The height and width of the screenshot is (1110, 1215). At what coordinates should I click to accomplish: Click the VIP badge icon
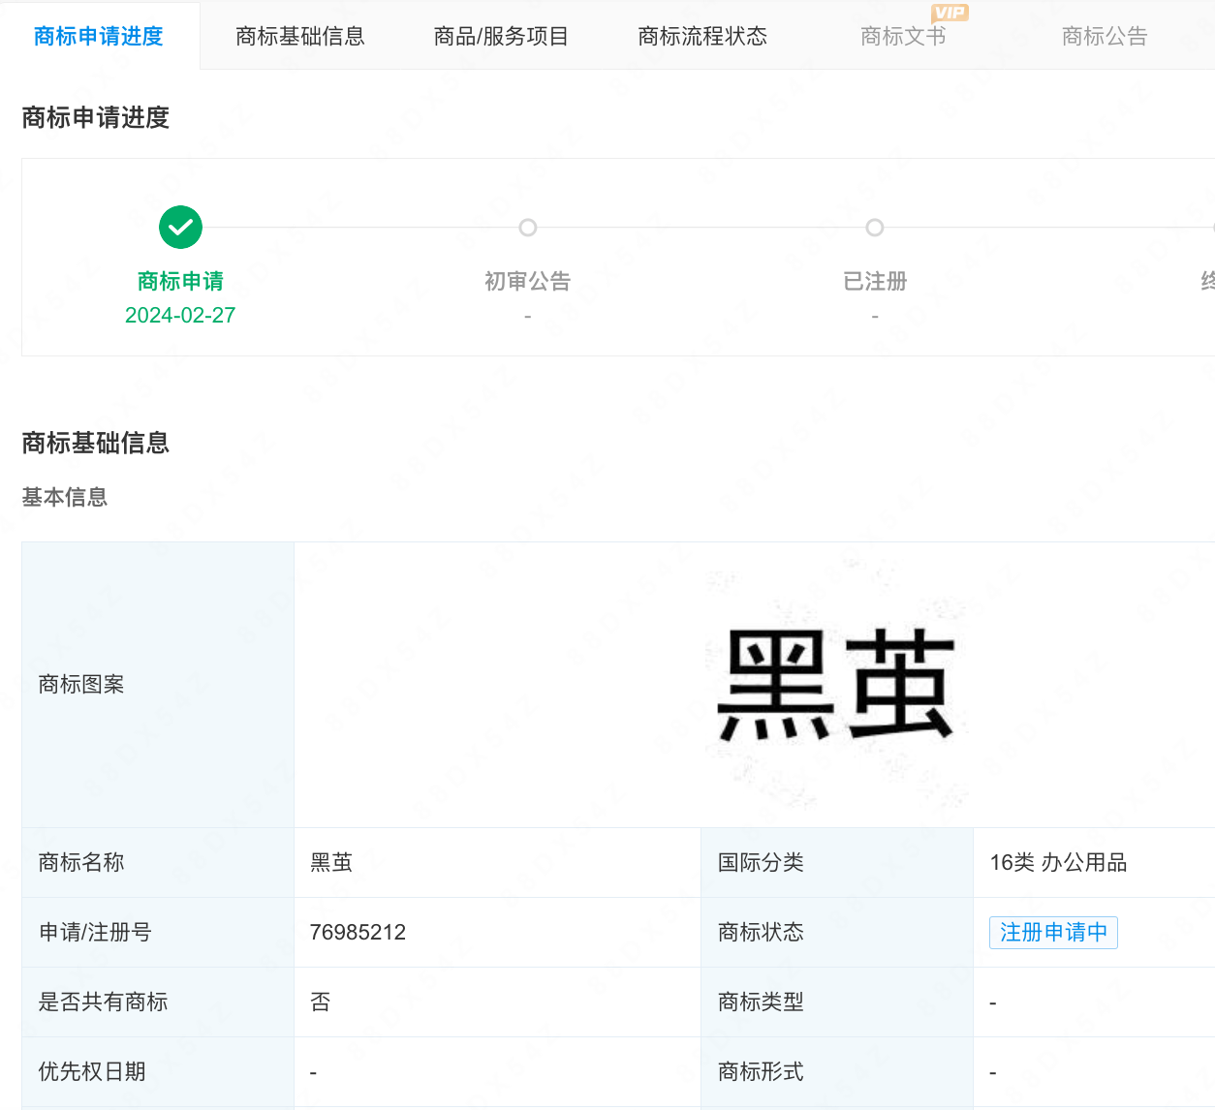(950, 14)
